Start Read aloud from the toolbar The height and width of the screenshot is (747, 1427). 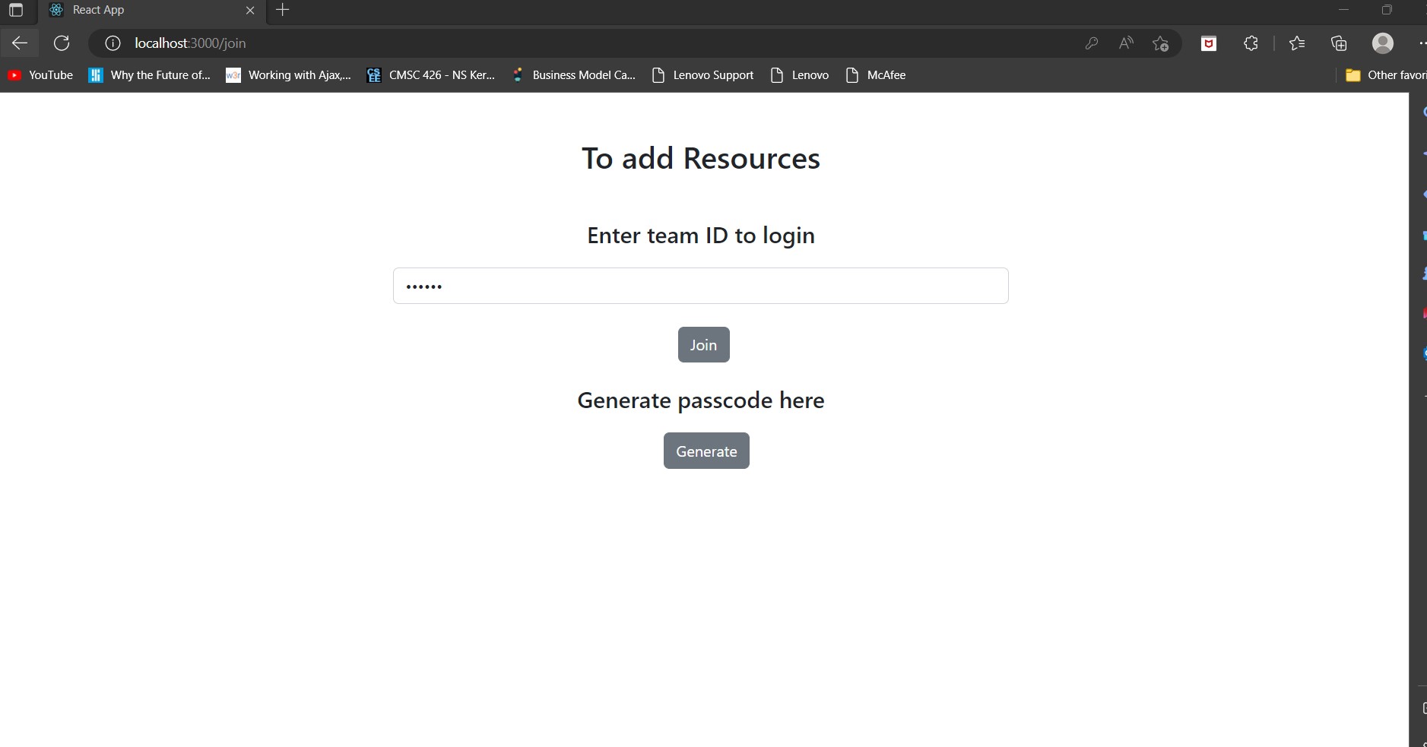(1126, 43)
